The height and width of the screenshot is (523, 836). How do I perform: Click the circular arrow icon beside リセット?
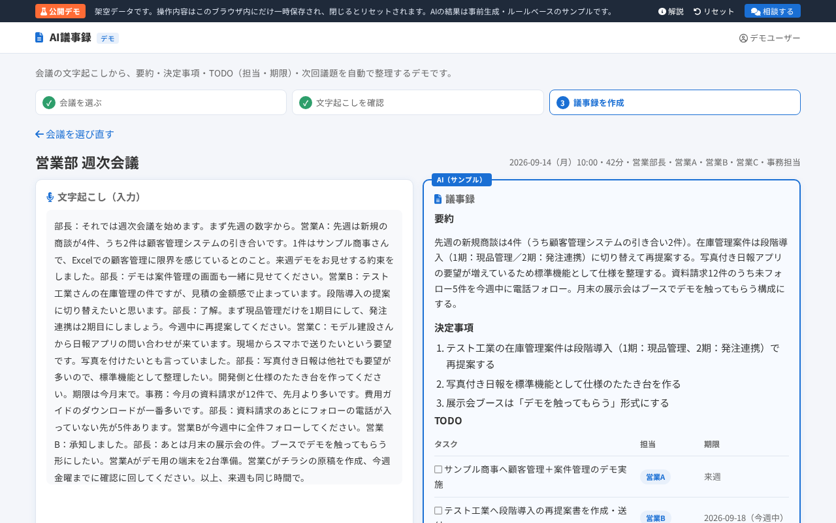(698, 11)
